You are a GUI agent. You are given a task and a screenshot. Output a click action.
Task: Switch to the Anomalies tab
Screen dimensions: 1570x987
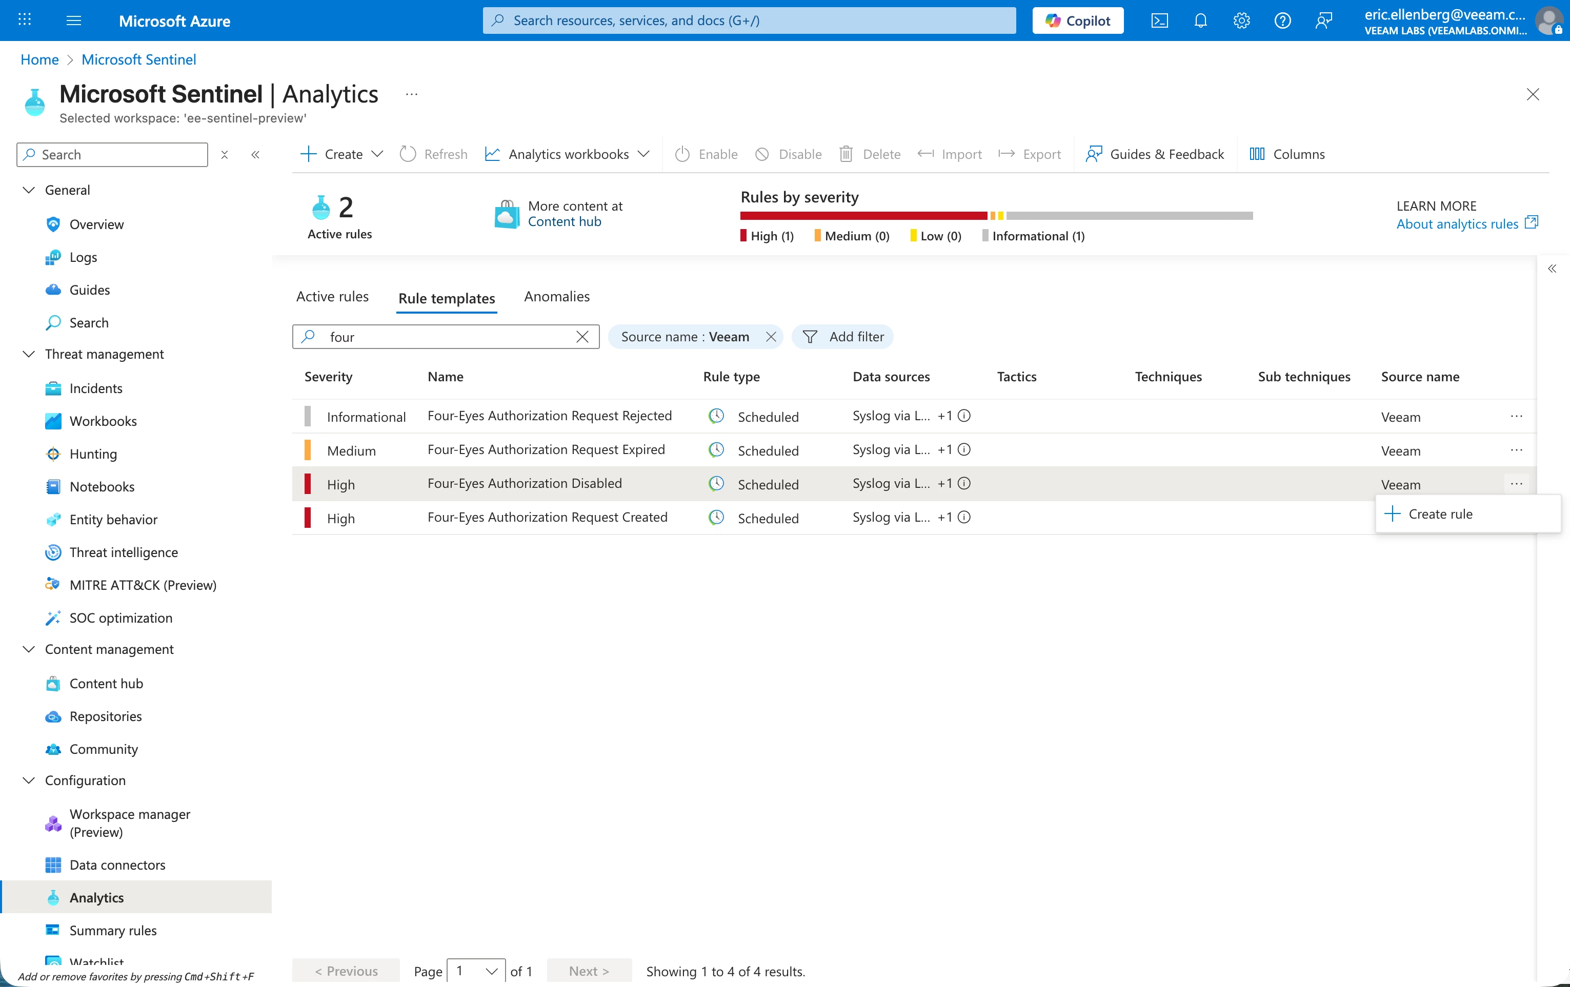click(556, 296)
